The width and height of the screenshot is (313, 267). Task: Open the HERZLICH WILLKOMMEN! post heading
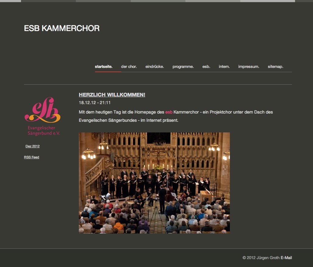click(x=112, y=95)
